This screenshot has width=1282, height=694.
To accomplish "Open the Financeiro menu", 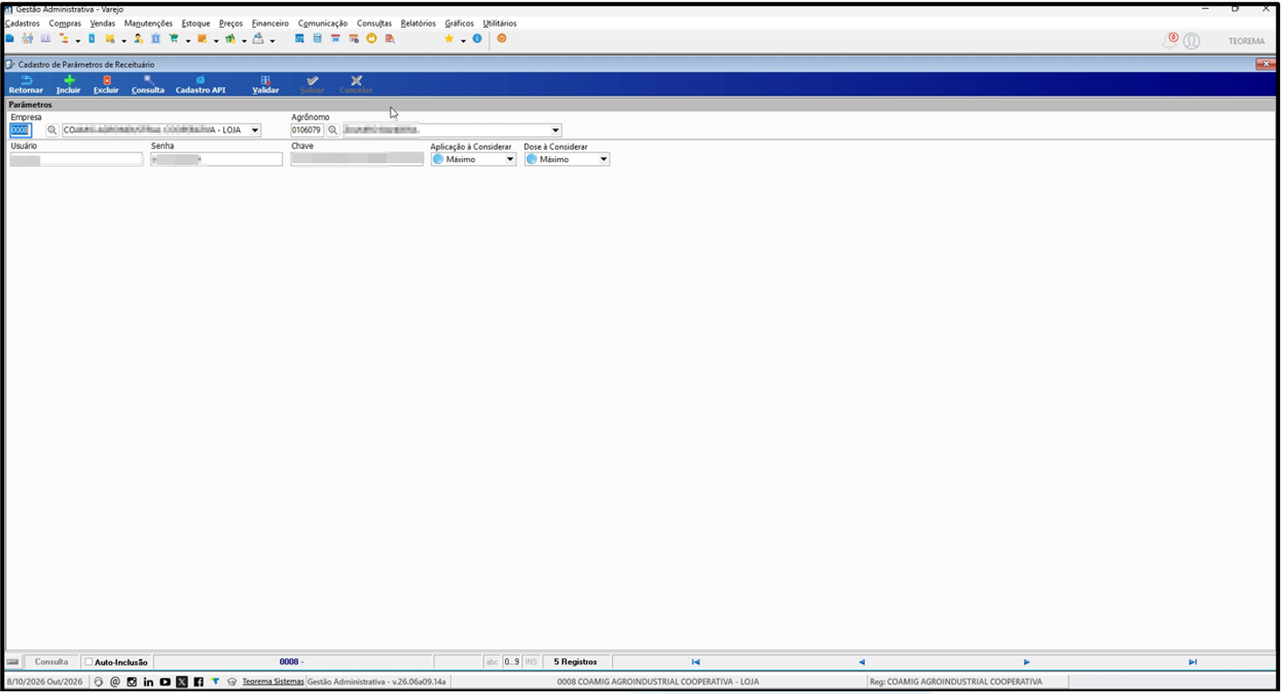I will click(x=270, y=23).
